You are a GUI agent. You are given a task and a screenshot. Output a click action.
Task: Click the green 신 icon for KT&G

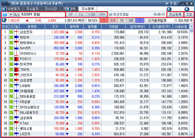click(11, 123)
